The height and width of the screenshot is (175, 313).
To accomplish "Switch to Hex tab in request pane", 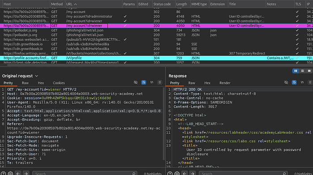I will point(41,83).
